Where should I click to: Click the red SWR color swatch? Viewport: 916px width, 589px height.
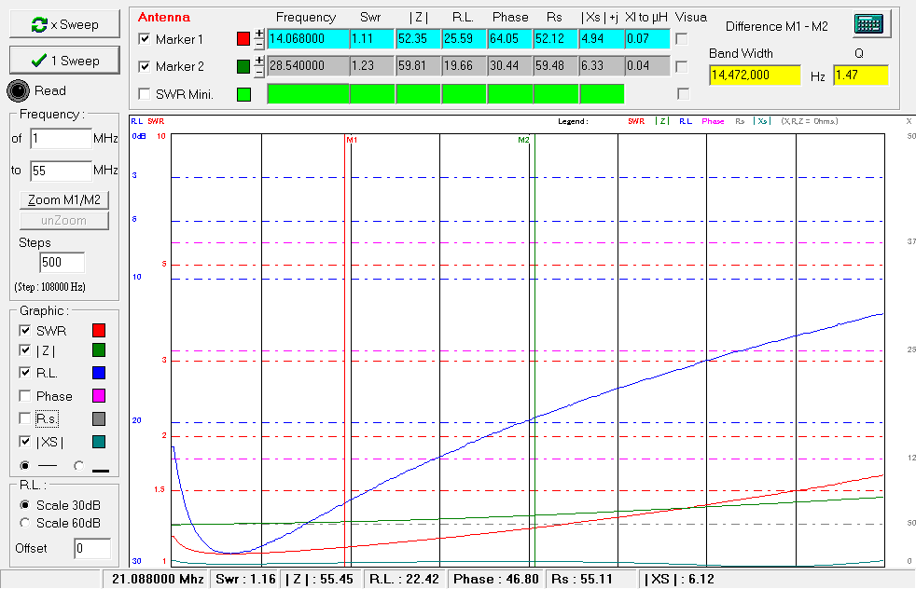tap(98, 330)
